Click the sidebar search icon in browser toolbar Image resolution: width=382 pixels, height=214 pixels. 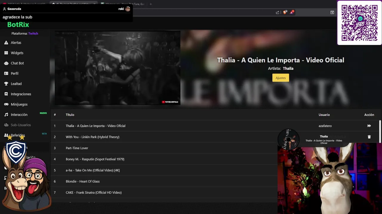tap(332, 12)
